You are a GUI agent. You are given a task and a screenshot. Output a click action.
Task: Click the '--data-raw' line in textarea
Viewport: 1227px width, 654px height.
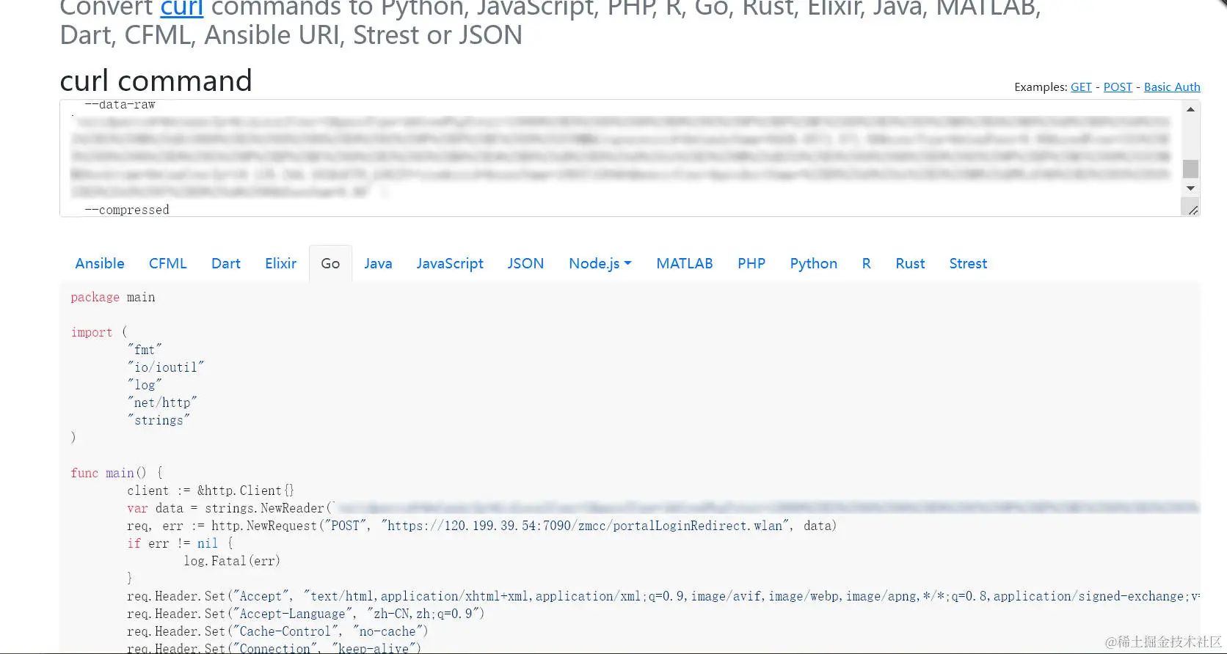pos(120,105)
